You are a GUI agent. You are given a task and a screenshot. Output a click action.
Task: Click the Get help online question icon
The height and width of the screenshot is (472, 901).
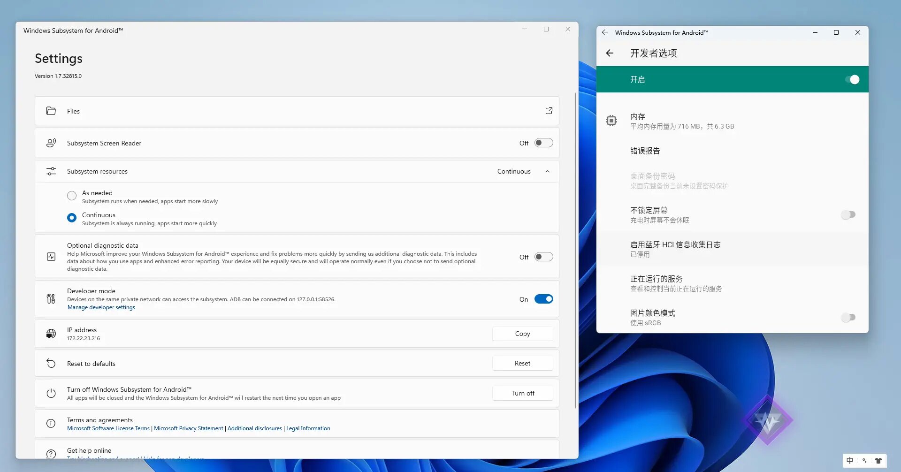[x=51, y=454]
